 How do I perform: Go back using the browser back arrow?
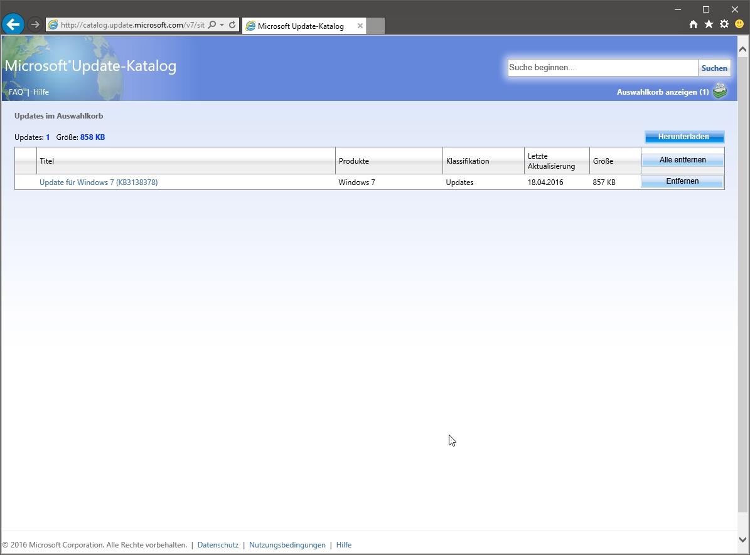tap(13, 24)
